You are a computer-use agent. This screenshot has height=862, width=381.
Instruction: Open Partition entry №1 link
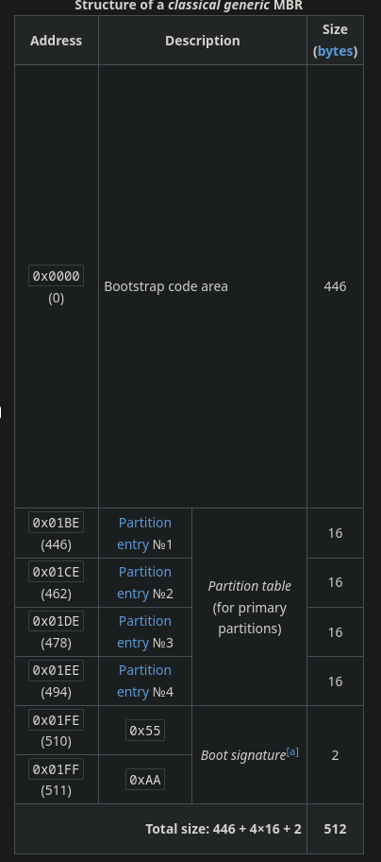(x=144, y=533)
